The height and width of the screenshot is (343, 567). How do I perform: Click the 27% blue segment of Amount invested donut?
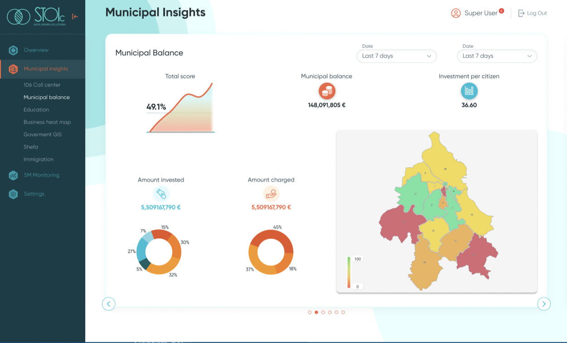[x=141, y=250]
